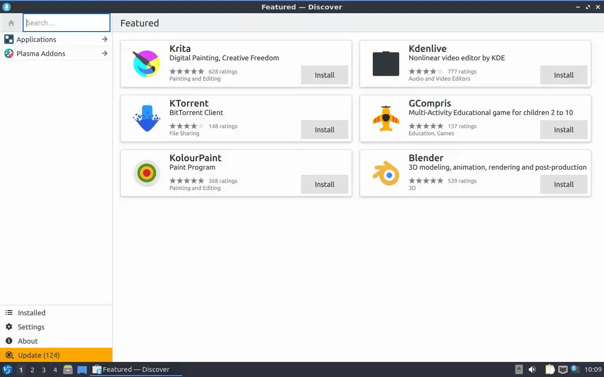Click Kdenlive's star rating
This screenshot has width=604, height=377.
(426, 72)
